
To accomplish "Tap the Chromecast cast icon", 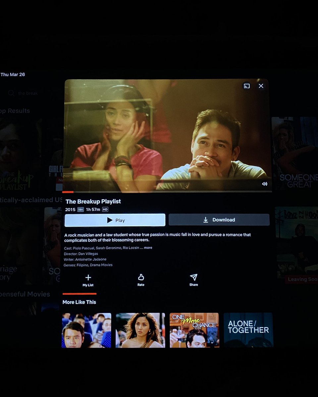I will [x=246, y=86].
